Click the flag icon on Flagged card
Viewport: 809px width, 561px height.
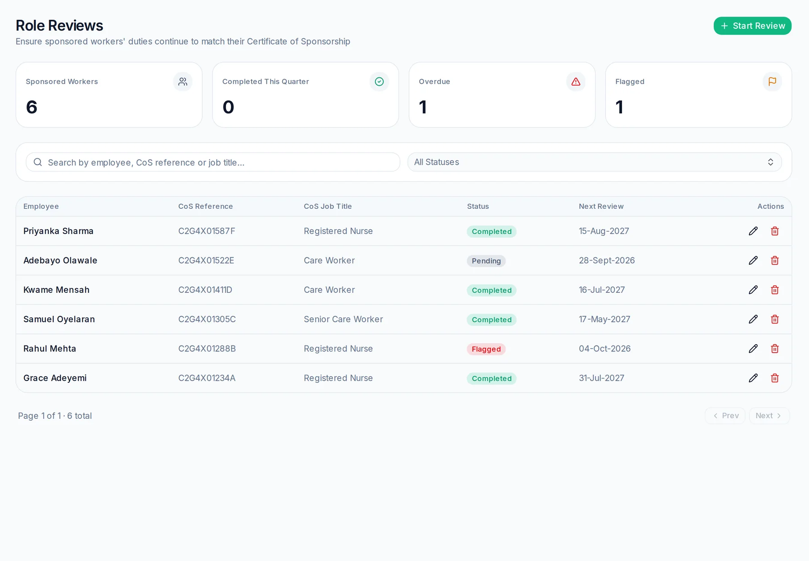(x=772, y=81)
